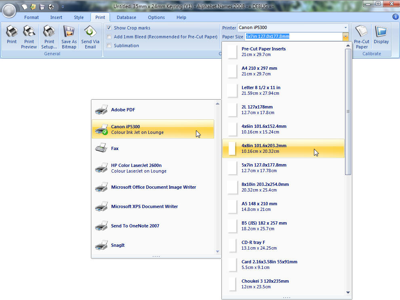Choose 4x6in 101.6x152.4mm paper size
This screenshot has width=400, height=300.
tap(283, 129)
